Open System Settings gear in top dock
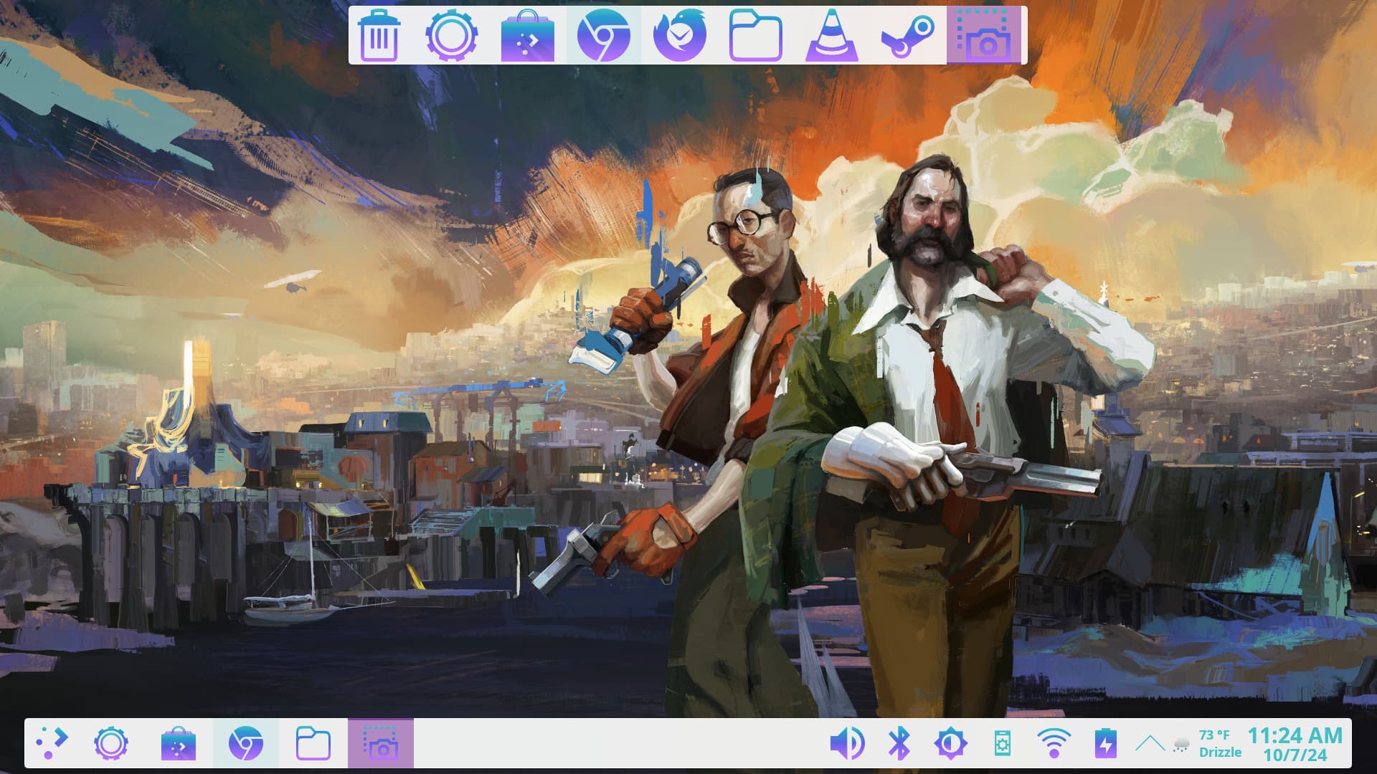 coord(451,35)
